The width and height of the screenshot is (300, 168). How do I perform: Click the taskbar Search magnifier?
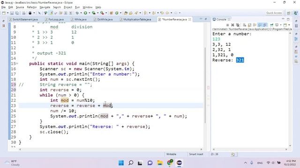[x=131, y=163]
